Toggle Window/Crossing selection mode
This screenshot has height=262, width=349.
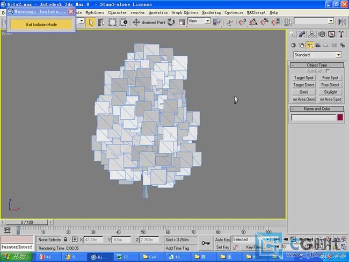[123, 22]
